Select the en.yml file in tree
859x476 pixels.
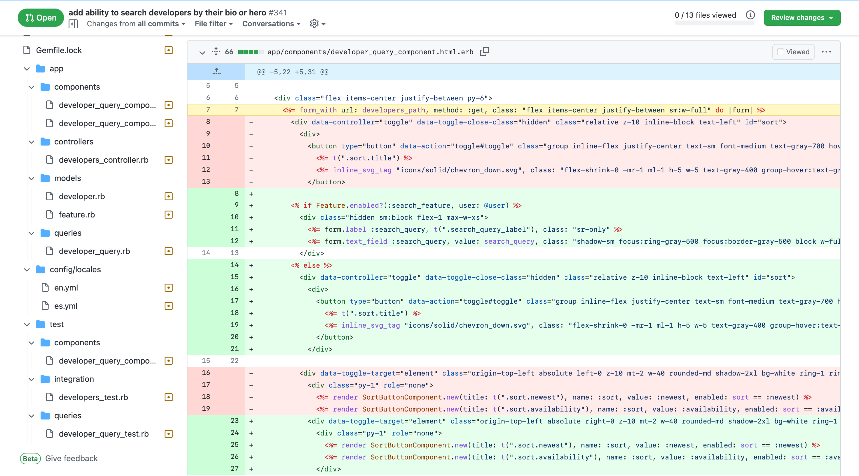(66, 288)
